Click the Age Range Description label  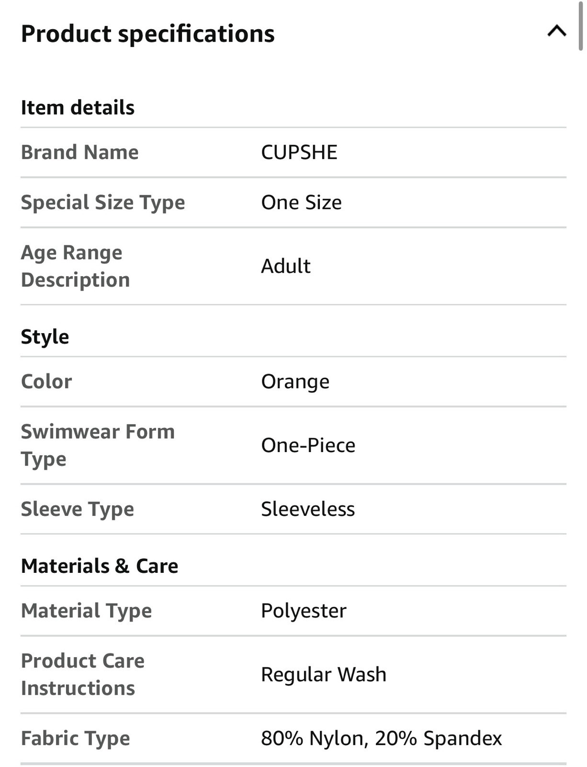pyautogui.click(x=76, y=266)
